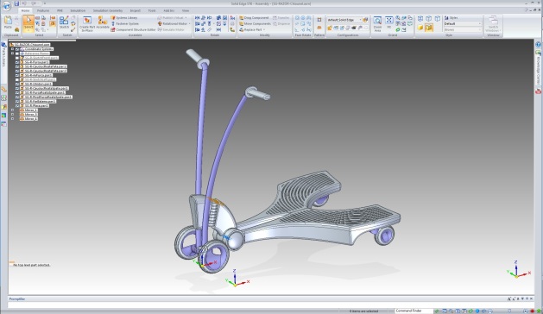Click the Replace Part command
The image size is (543, 314).
250,30
